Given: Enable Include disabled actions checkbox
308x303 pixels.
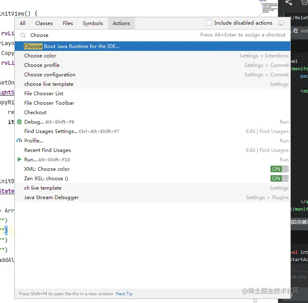Looking at the screenshot, I should tap(209, 23).
